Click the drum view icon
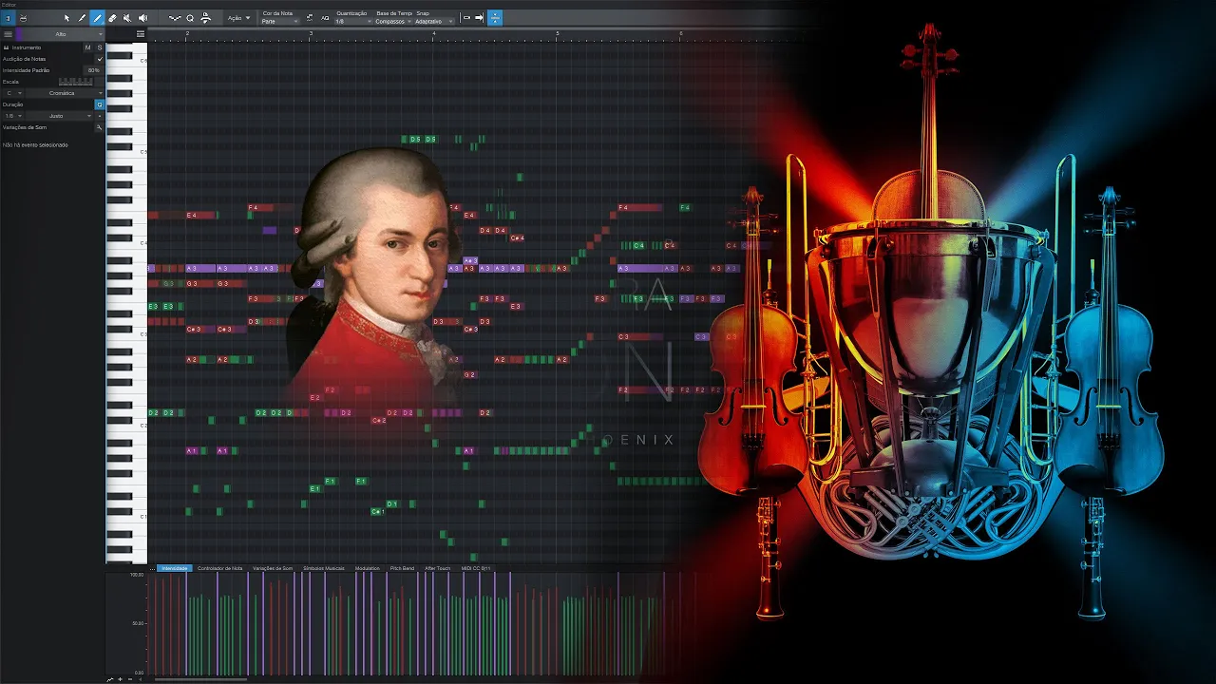This screenshot has height=684, width=1216. [23, 18]
